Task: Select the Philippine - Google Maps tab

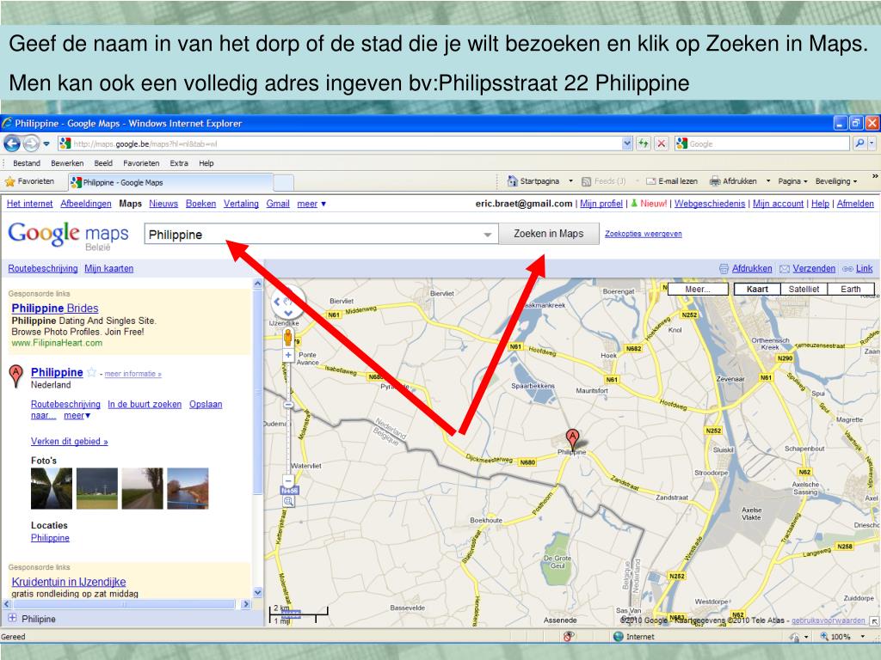Action: (x=170, y=182)
